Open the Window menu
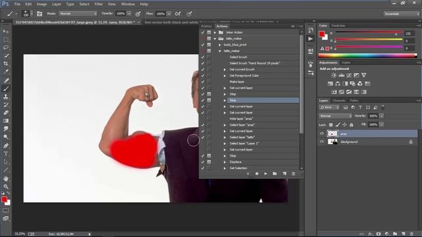 (x=128, y=4)
